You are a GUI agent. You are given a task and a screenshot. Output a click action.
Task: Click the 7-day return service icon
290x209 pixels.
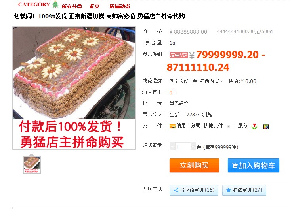254,126
